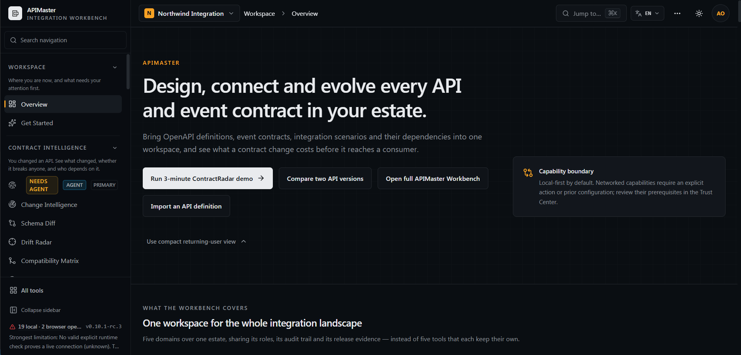Click the Change Intelligence radar icon
Screen dimensions: 741x355
coord(12,204)
